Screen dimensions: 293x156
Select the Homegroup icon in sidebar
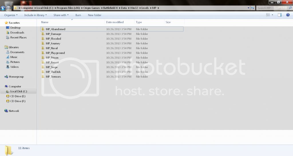point(6,77)
